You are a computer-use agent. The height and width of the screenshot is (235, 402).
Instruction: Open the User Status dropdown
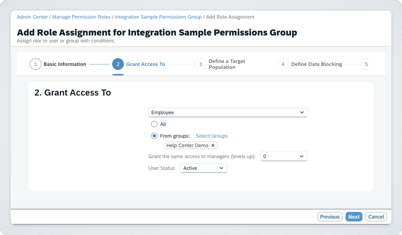tap(204, 168)
